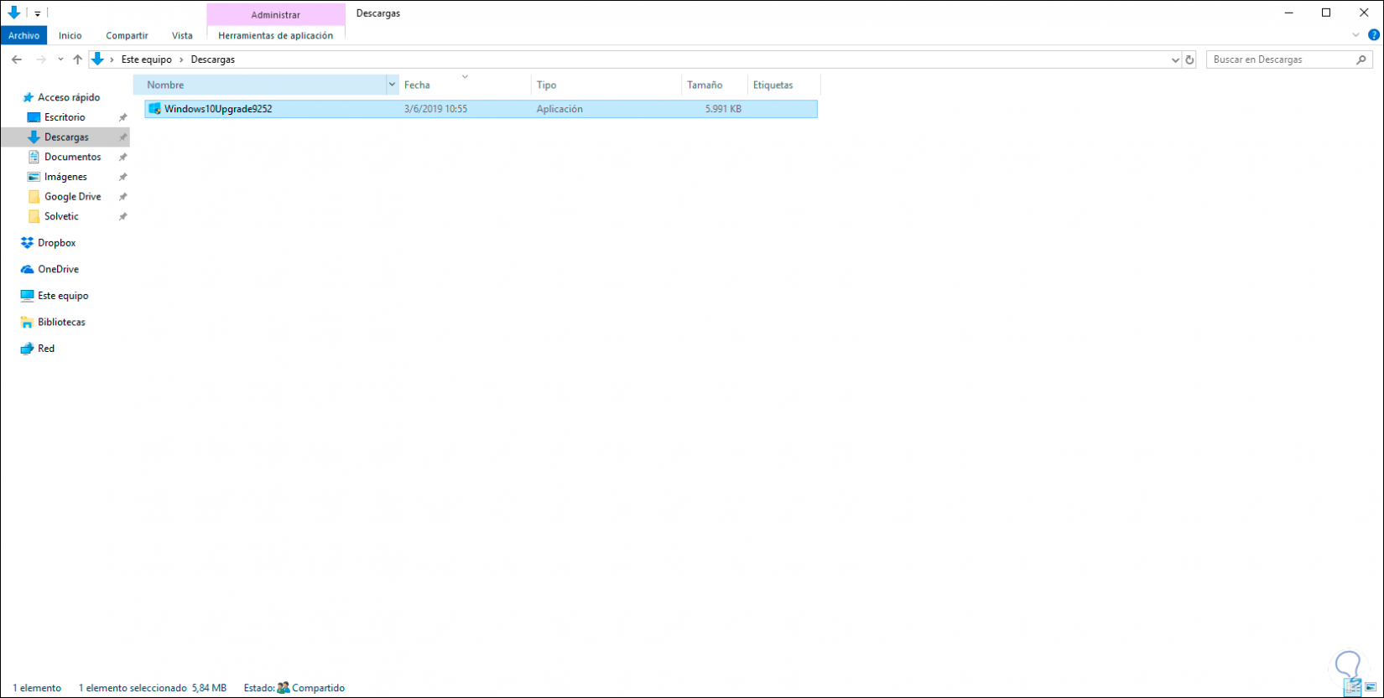Open Escritorio in the sidebar
This screenshot has height=698, width=1384.
click(65, 117)
